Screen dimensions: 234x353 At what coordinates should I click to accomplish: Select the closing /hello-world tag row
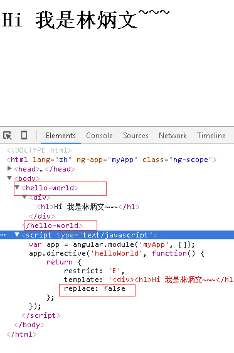pos(52,225)
